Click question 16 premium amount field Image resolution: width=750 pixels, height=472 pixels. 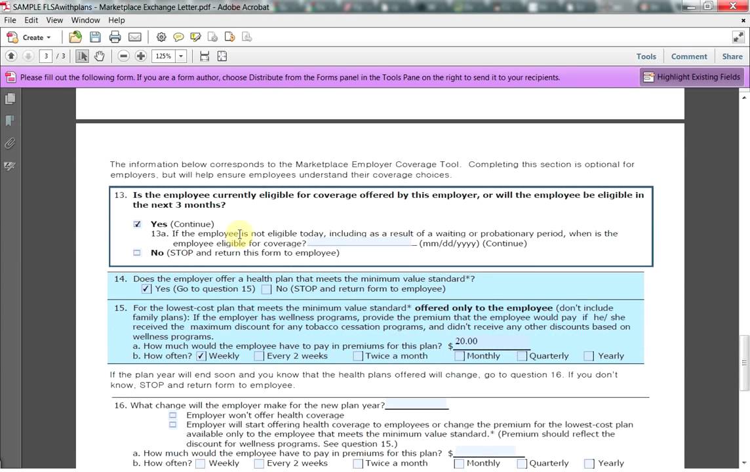(485, 452)
